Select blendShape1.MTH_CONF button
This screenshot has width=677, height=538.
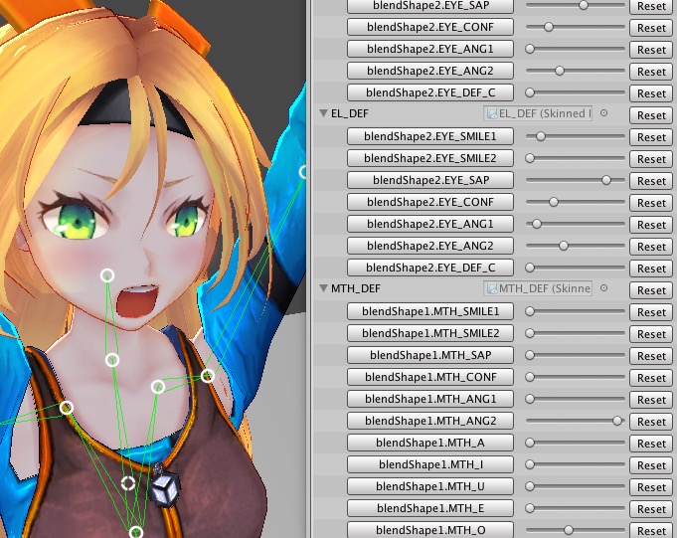point(430,377)
